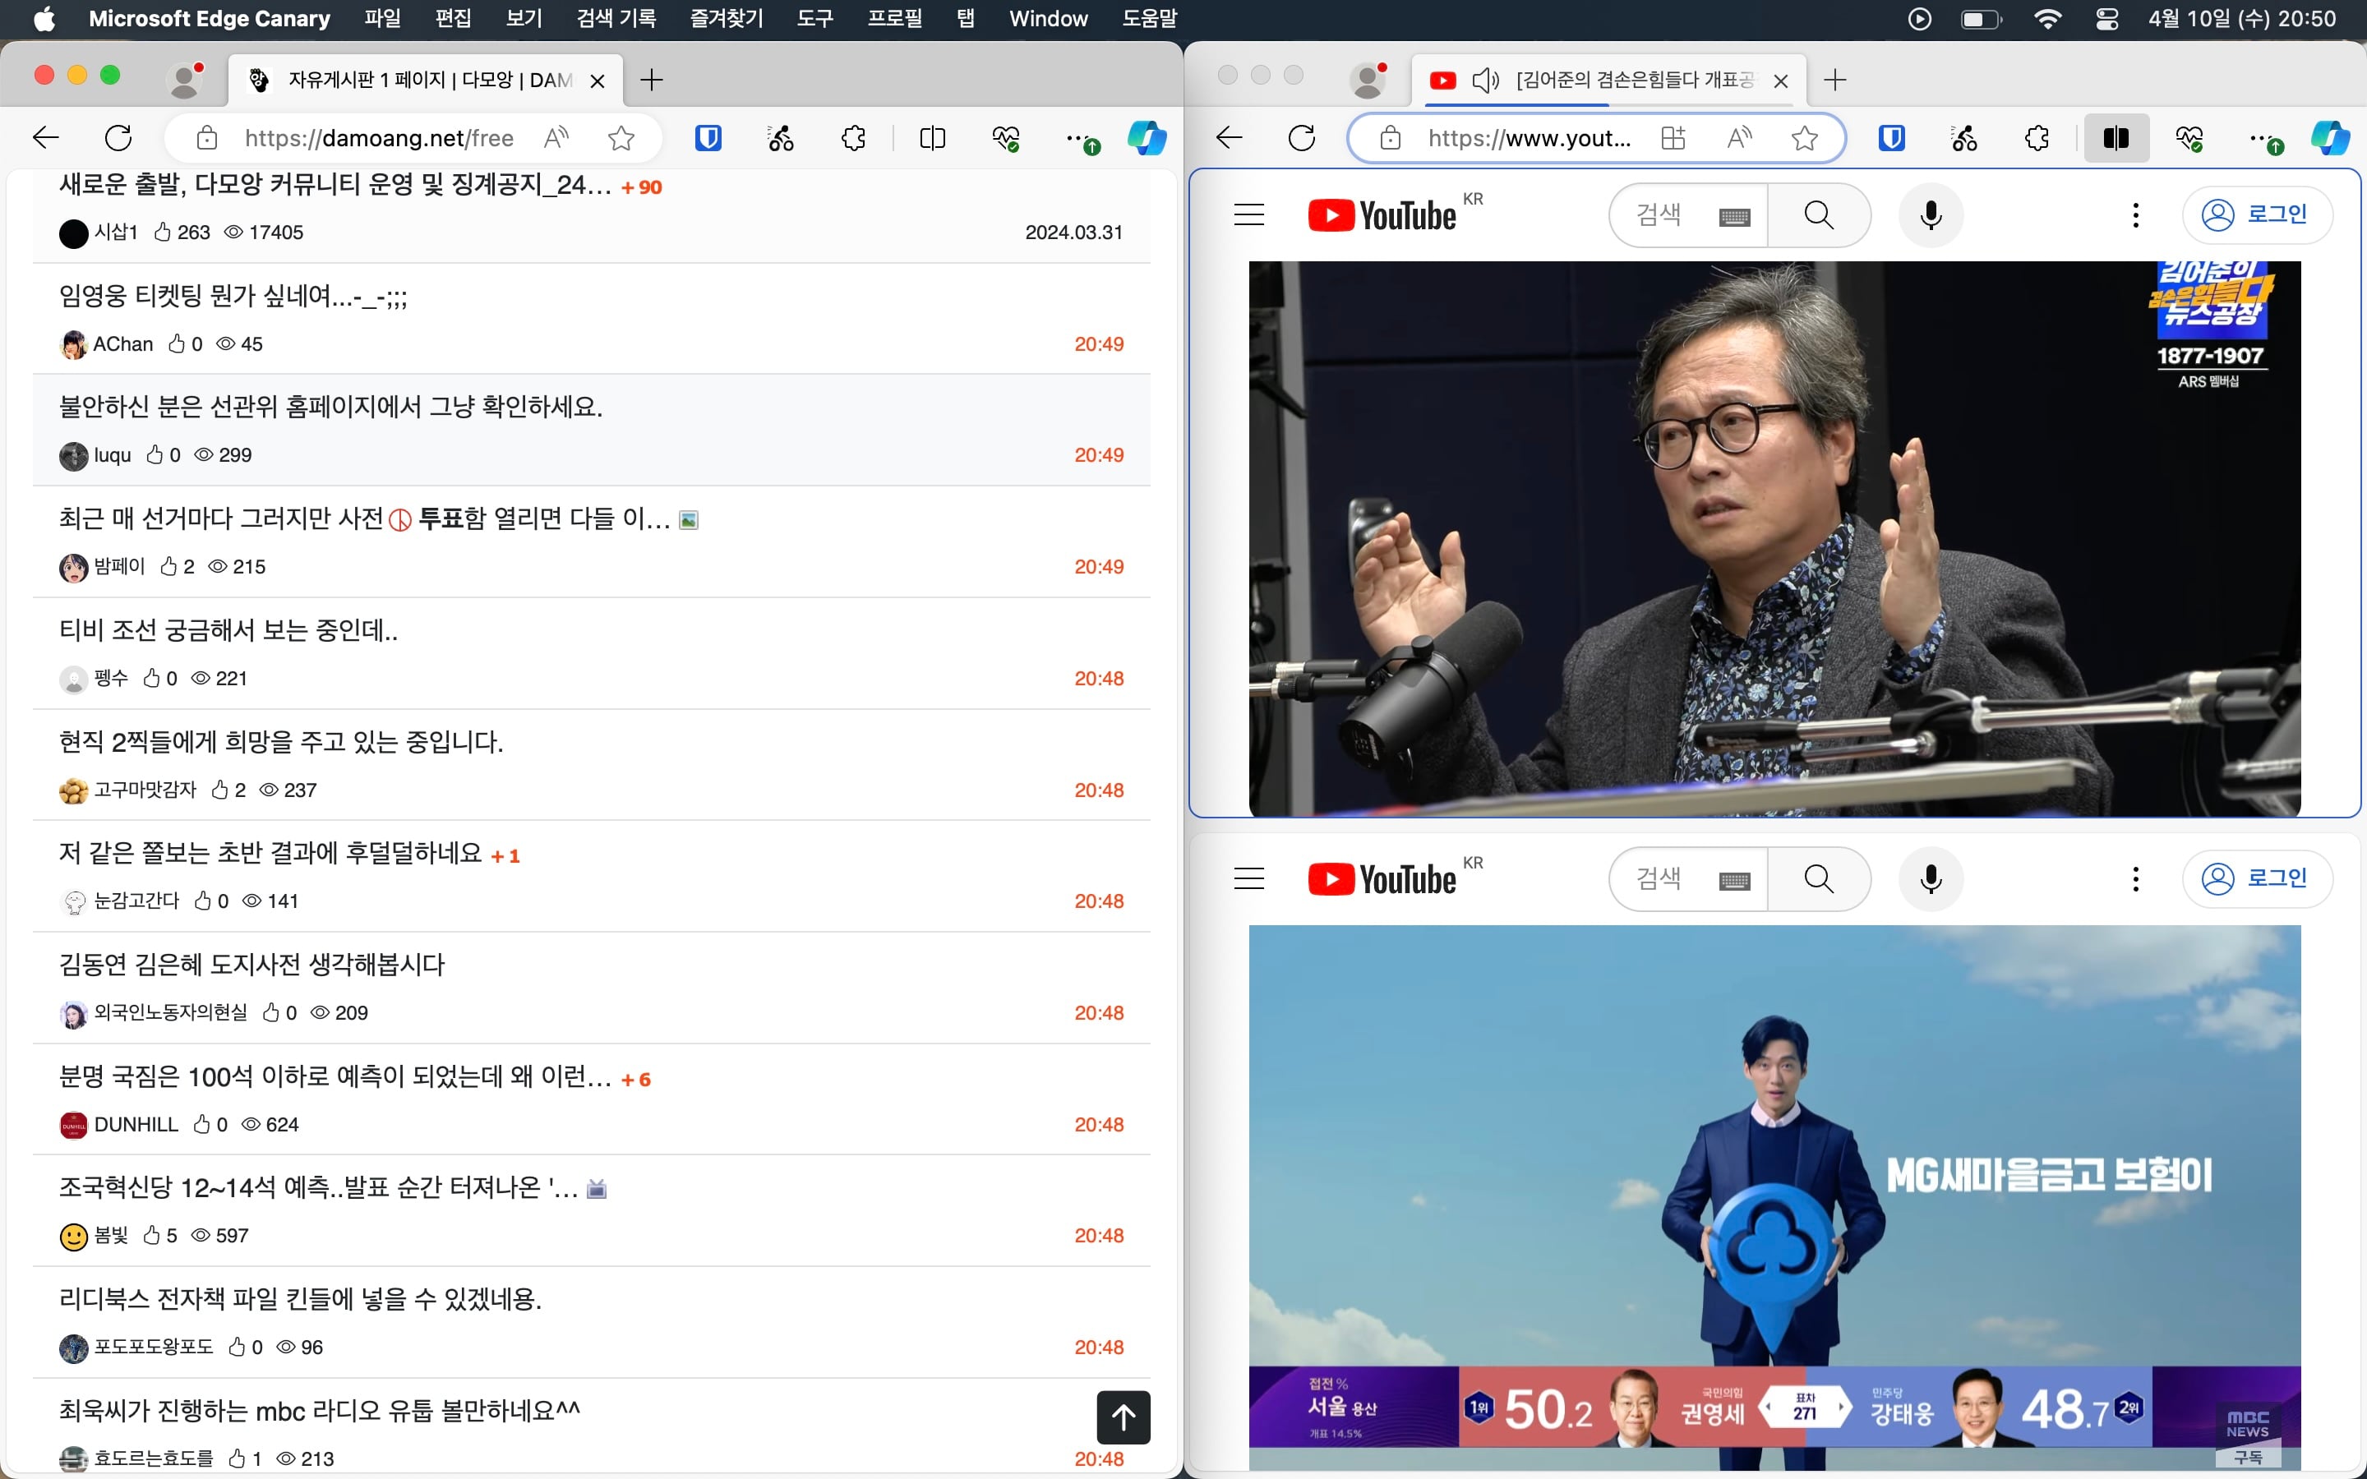This screenshot has width=2367, height=1479.
Task: Click 로그인 in upper YouTube pane
Action: [2258, 214]
